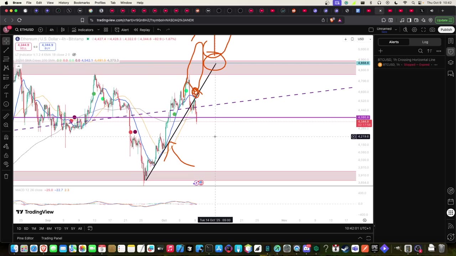Toggle stay in drawing mode
Viewport: 456px width, 256px height.
6,146
